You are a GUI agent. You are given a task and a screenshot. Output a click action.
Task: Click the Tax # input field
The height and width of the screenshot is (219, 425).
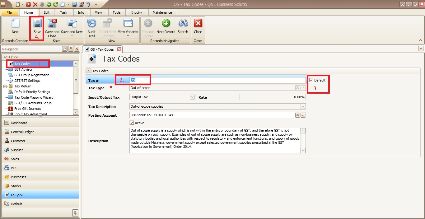coord(217,80)
